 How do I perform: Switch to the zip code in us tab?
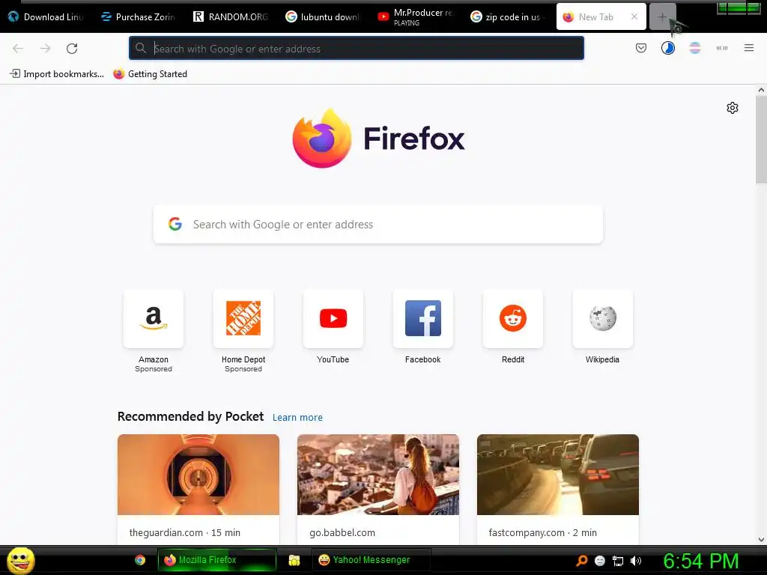click(507, 16)
